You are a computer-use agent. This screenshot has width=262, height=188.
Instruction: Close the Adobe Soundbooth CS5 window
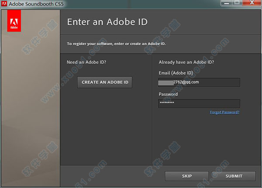coord(252,3)
